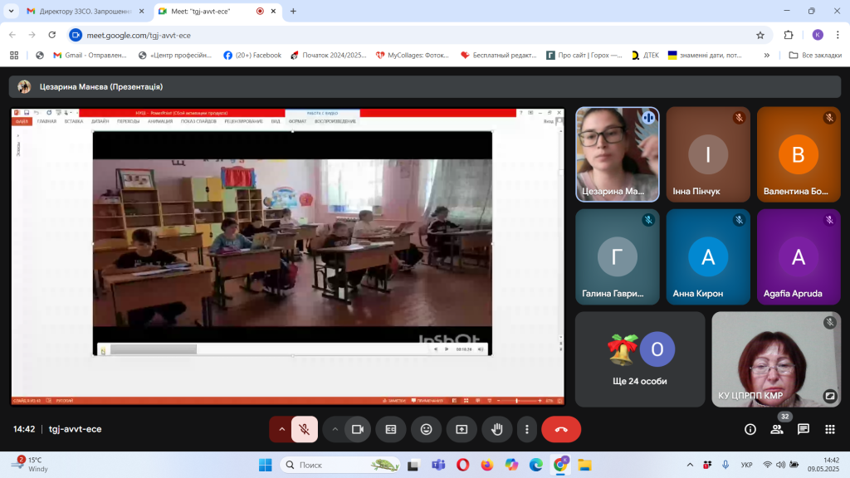Open the Meet activities grid icon

830,429
